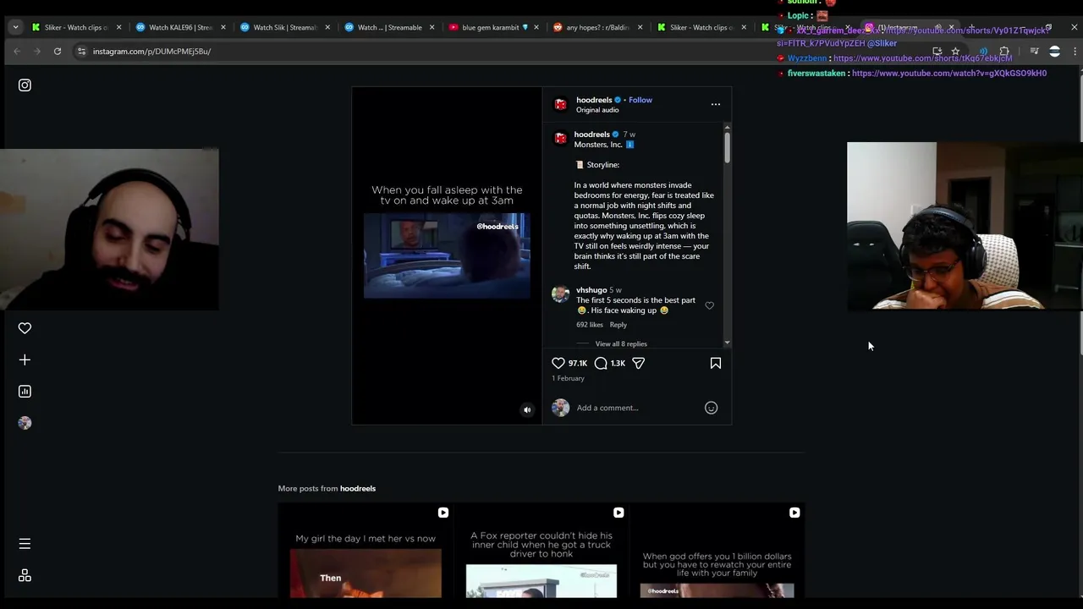Share the post with paper plane icon

pos(639,363)
